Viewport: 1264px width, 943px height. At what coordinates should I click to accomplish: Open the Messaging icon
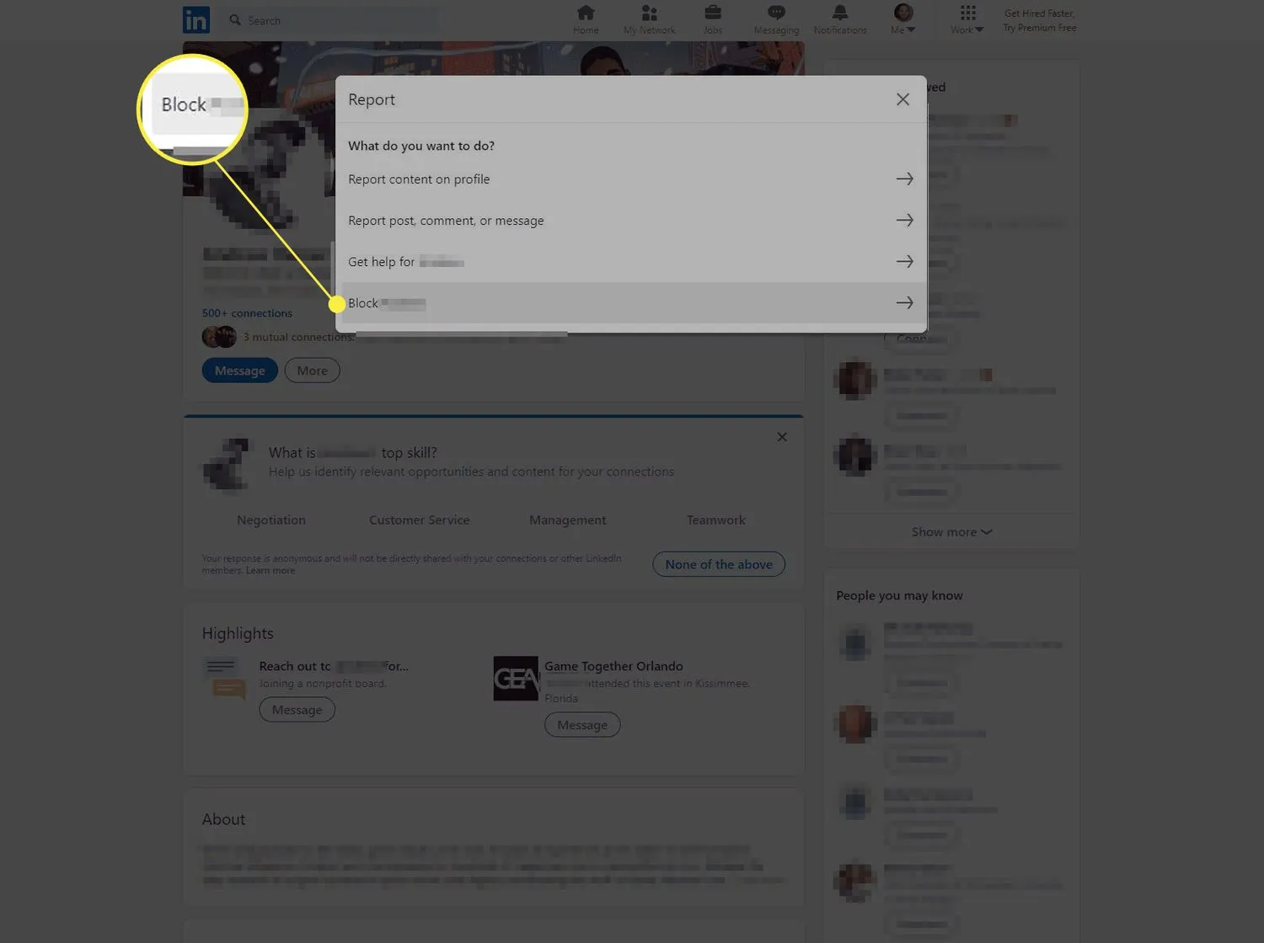775,13
